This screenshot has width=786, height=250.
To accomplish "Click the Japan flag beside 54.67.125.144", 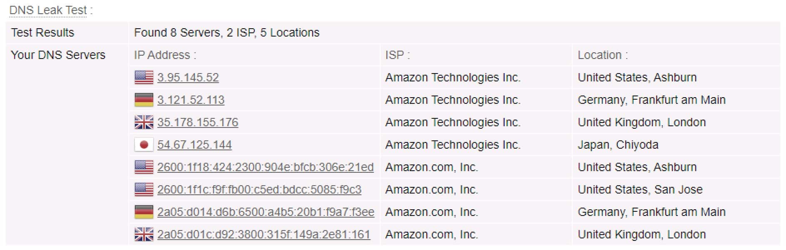I will click(144, 145).
